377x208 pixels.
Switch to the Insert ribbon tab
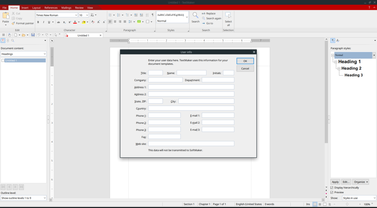click(x=25, y=8)
